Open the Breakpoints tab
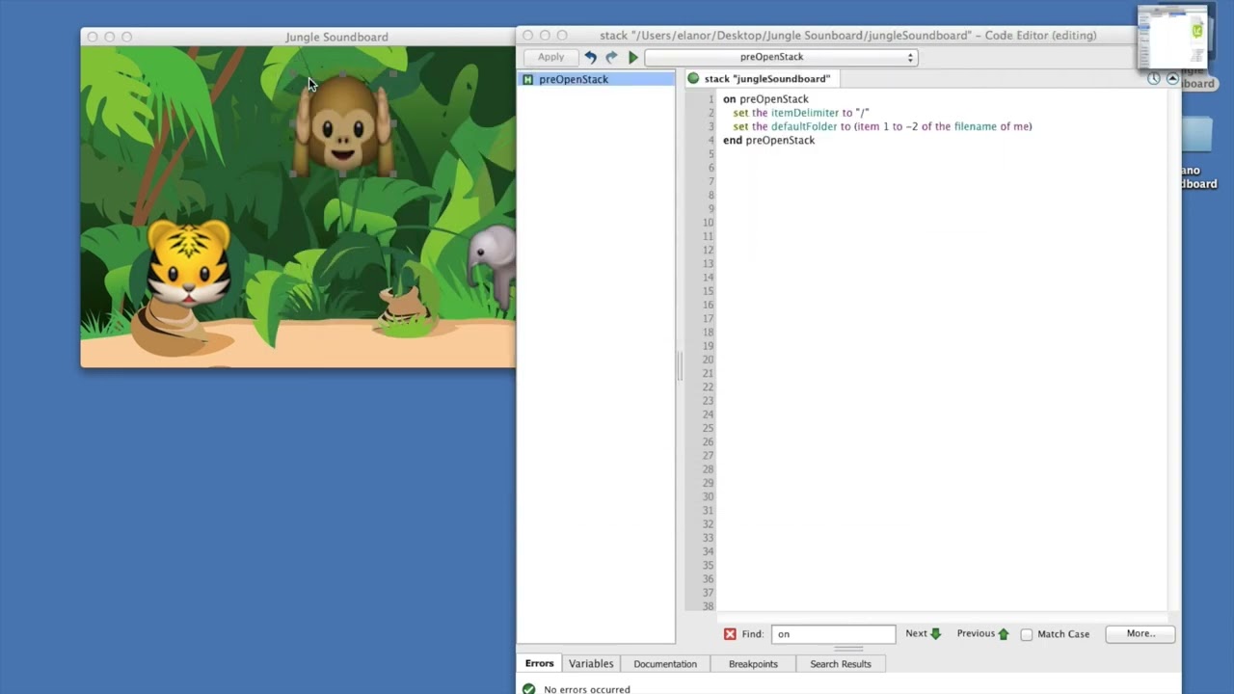The image size is (1234, 694). 753,663
